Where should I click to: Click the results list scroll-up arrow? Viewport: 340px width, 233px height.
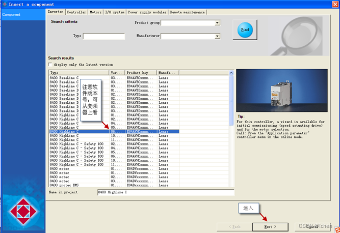[231, 73]
